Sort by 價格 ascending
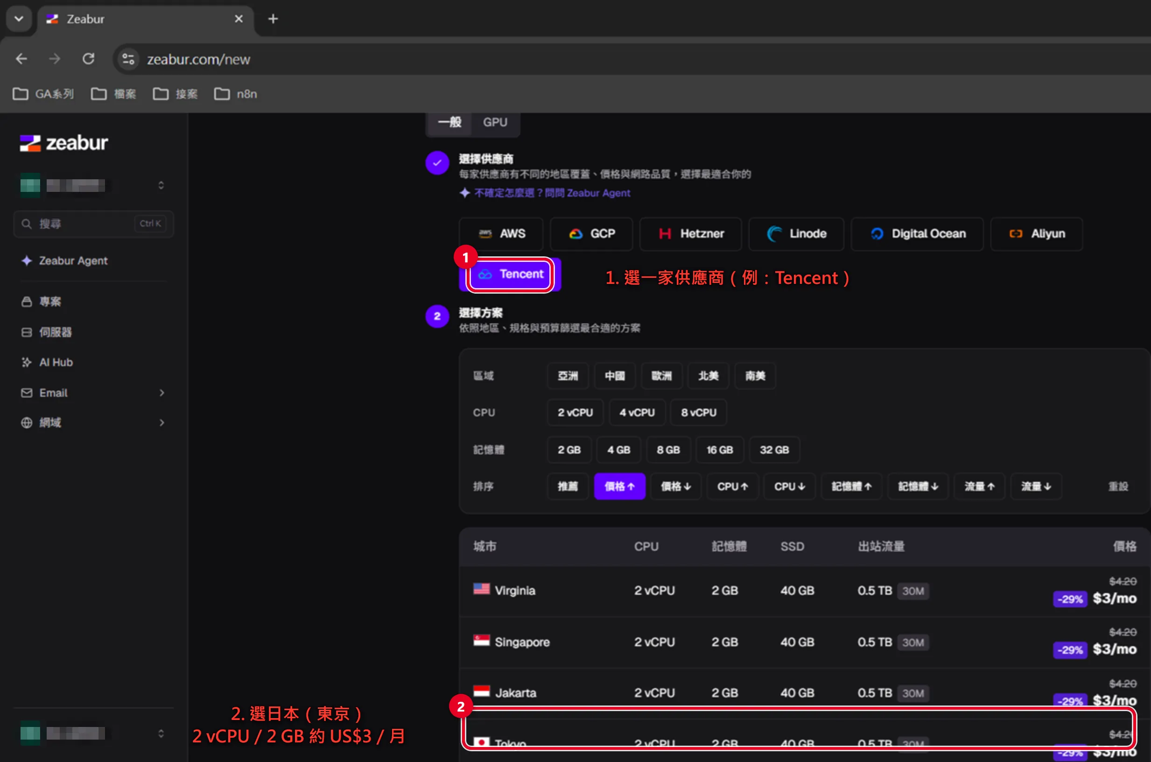The height and width of the screenshot is (762, 1151). click(620, 487)
